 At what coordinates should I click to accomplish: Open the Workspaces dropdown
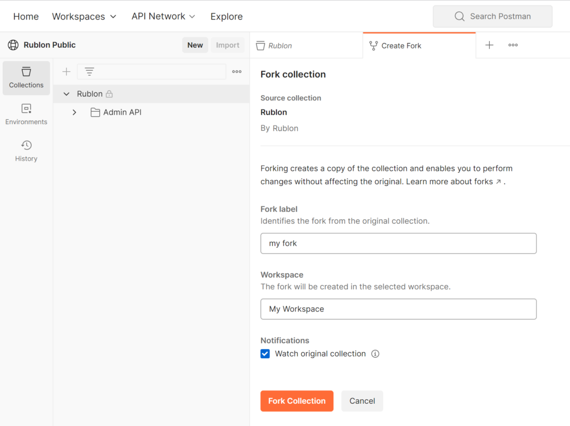coord(84,16)
